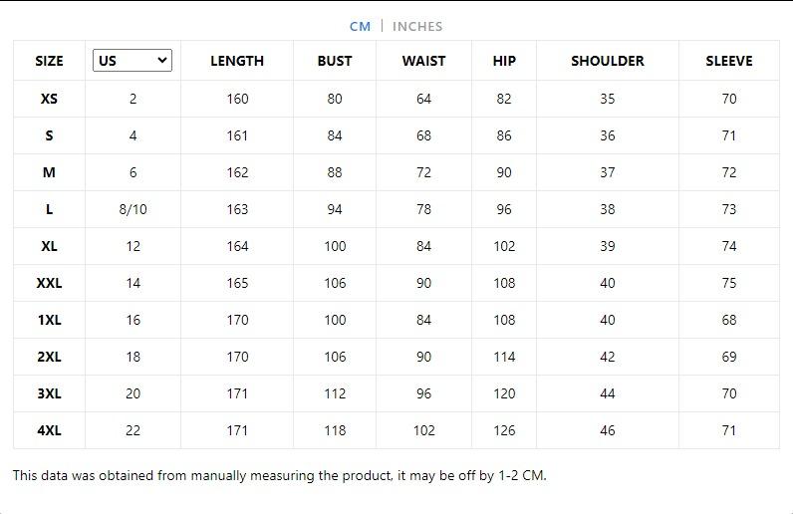Click the LENGTH column header
Viewport: 793px width, 514px height.
pyautogui.click(x=237, y=61)
